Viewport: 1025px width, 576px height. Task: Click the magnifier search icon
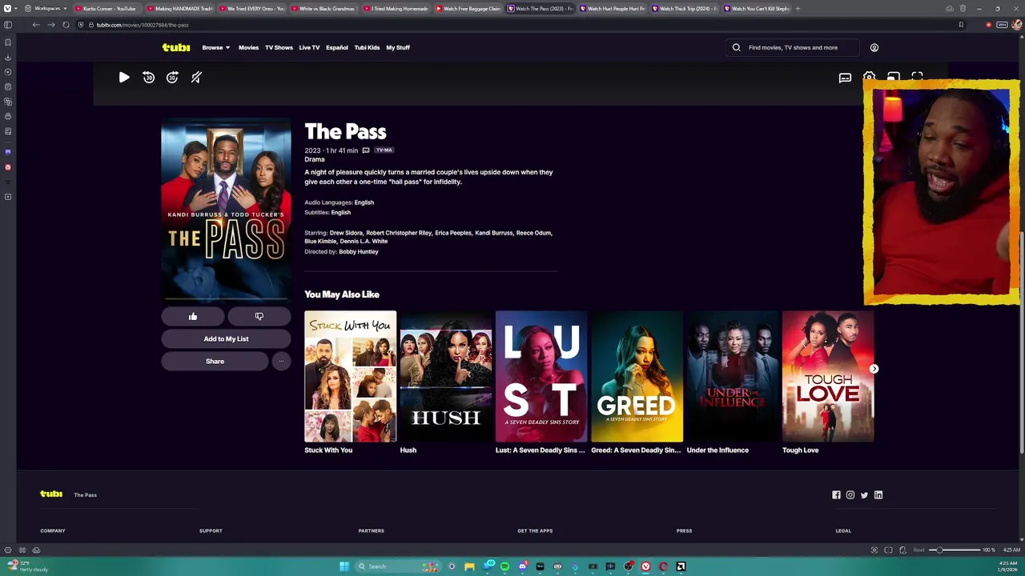(736, 47)
